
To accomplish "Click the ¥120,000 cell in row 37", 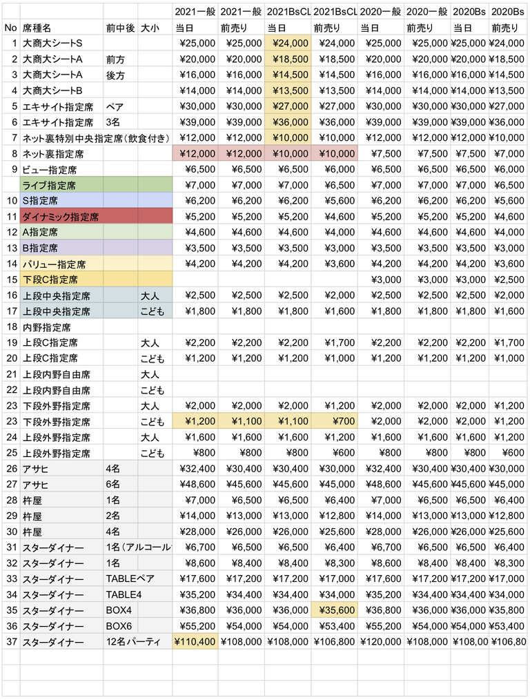I will click(380, 642).
